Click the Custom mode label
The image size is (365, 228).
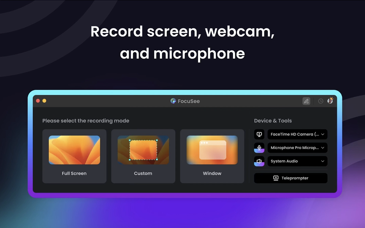(x=143, y=173)
